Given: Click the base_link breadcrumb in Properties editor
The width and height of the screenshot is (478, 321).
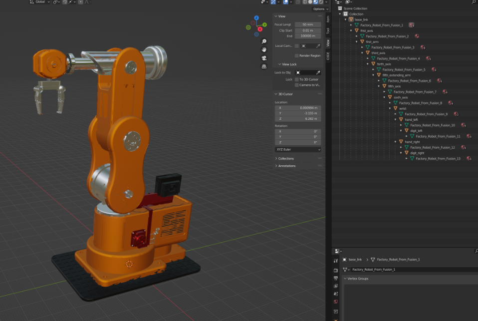Looking at the screenshot, I should pos(355,260).
